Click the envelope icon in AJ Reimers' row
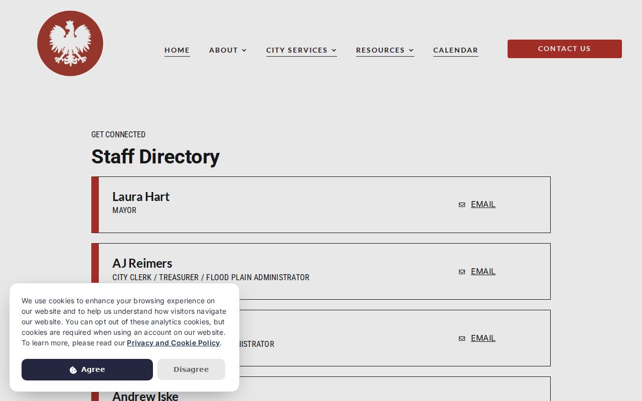Image resolution: width=642 pixels, height=401 pixels. coord(462,272)
